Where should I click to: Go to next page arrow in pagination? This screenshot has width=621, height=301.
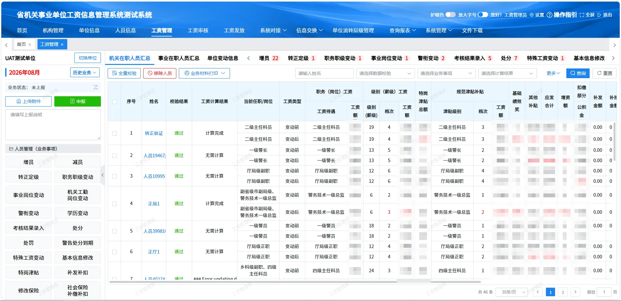575,292
